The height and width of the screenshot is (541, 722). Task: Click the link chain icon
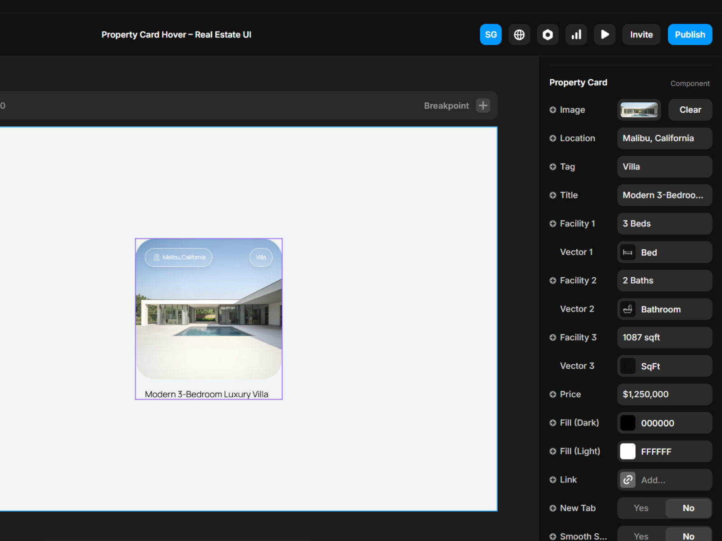[628, 480]
